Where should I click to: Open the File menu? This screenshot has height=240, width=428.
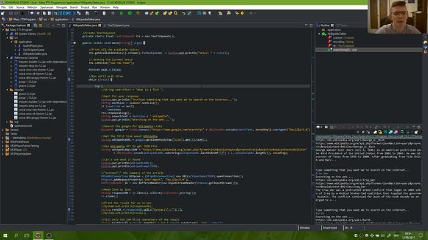pos(3,7)
